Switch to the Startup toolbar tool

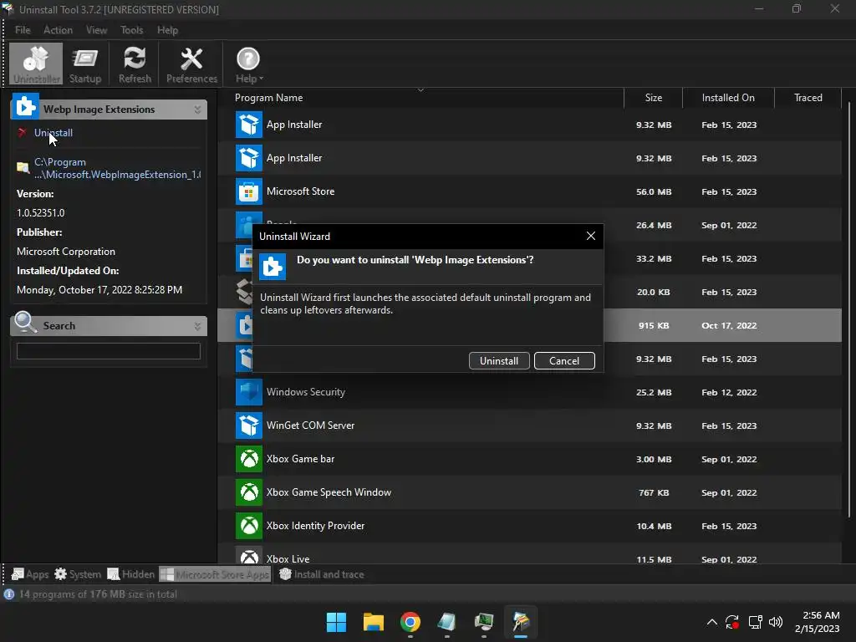pos(85,64)
